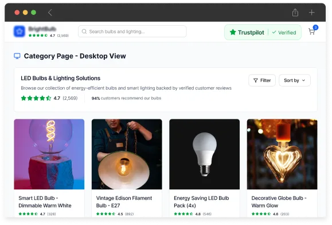Open Energy Saving LED Bulb Pack (4x) title
This screenshot has height=225, width=332.
(x=201, y=201)
